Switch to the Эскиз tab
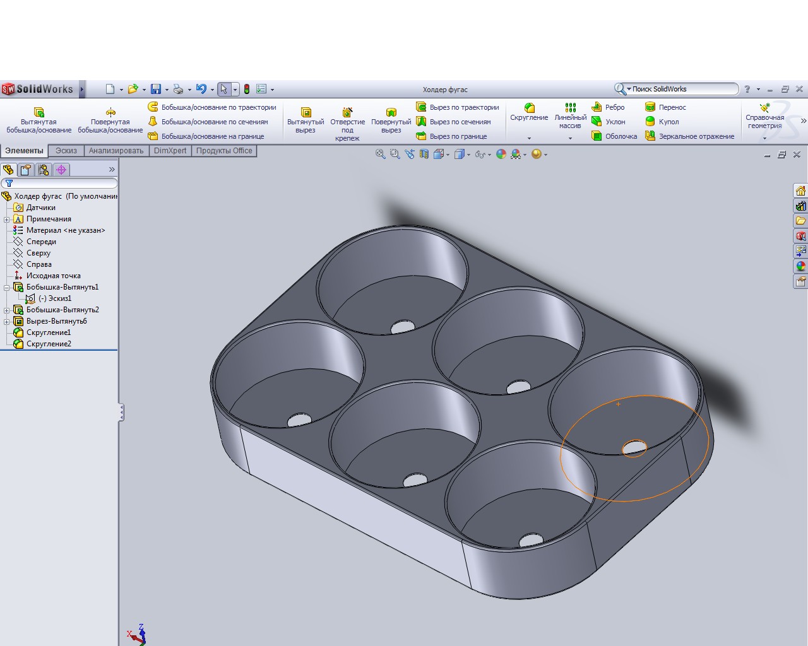The height and width of the screenshot is (646, 808). tap(66, 151)
